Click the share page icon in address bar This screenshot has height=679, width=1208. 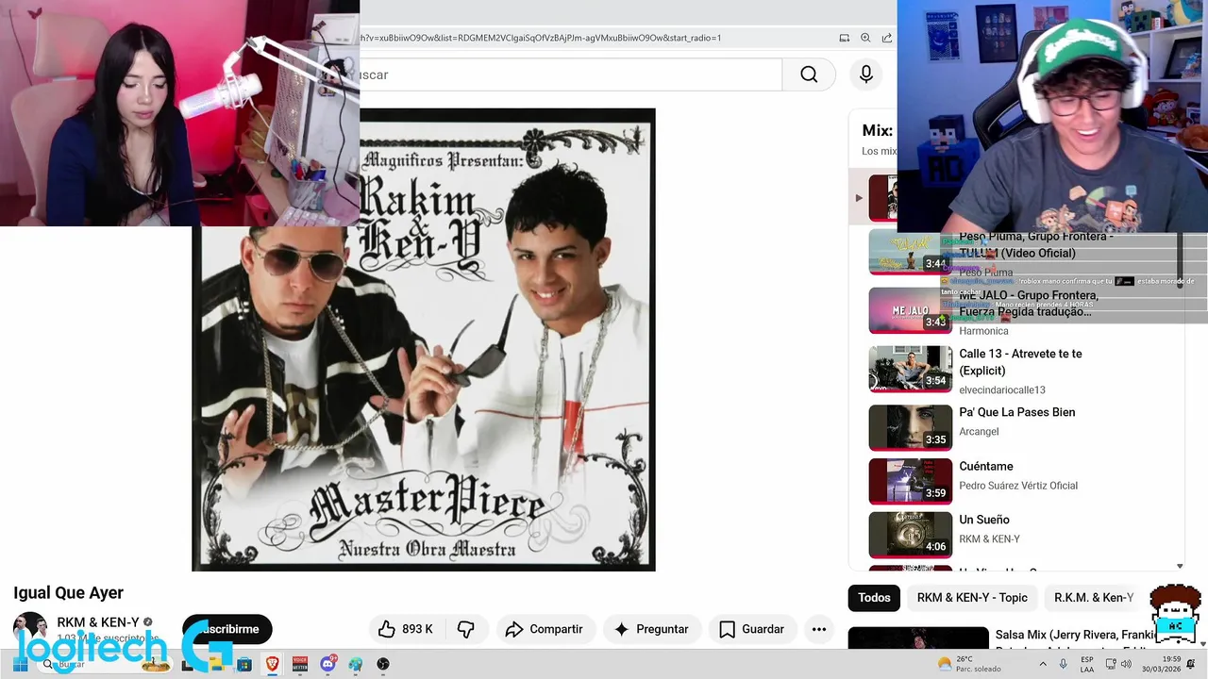[887, 38]
